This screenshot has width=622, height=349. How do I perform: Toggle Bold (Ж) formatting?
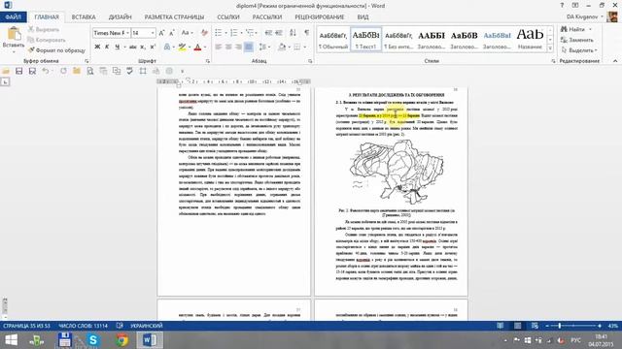tap(97, 48)
